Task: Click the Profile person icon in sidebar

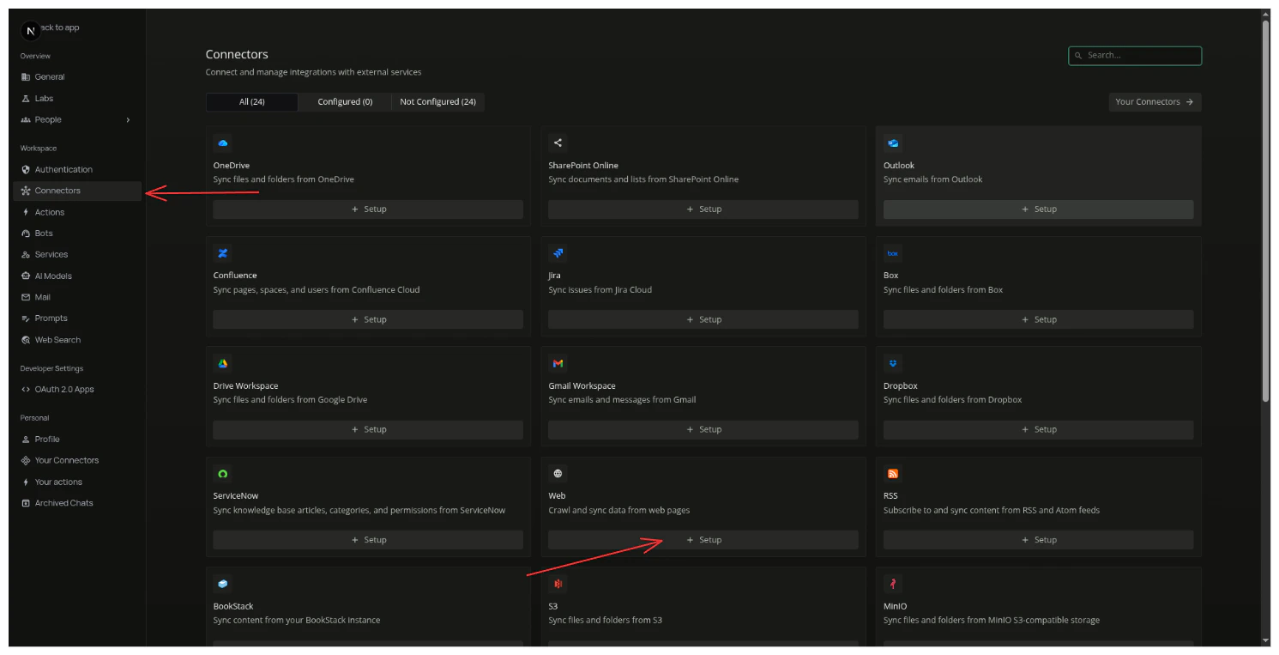Action: click(26, 440)
